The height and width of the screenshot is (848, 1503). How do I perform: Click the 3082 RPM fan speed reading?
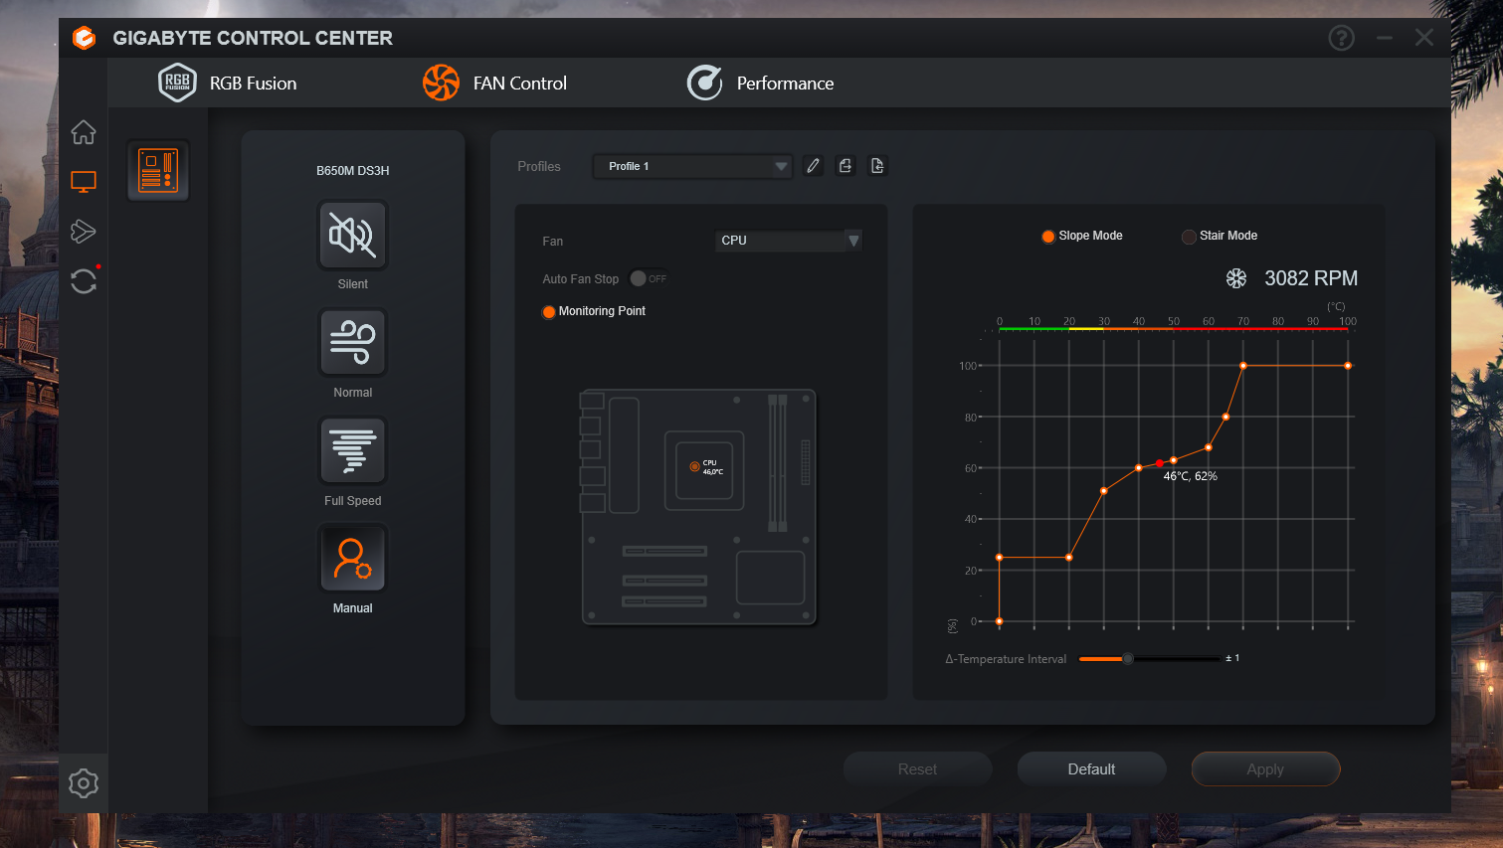point(1311,278)
